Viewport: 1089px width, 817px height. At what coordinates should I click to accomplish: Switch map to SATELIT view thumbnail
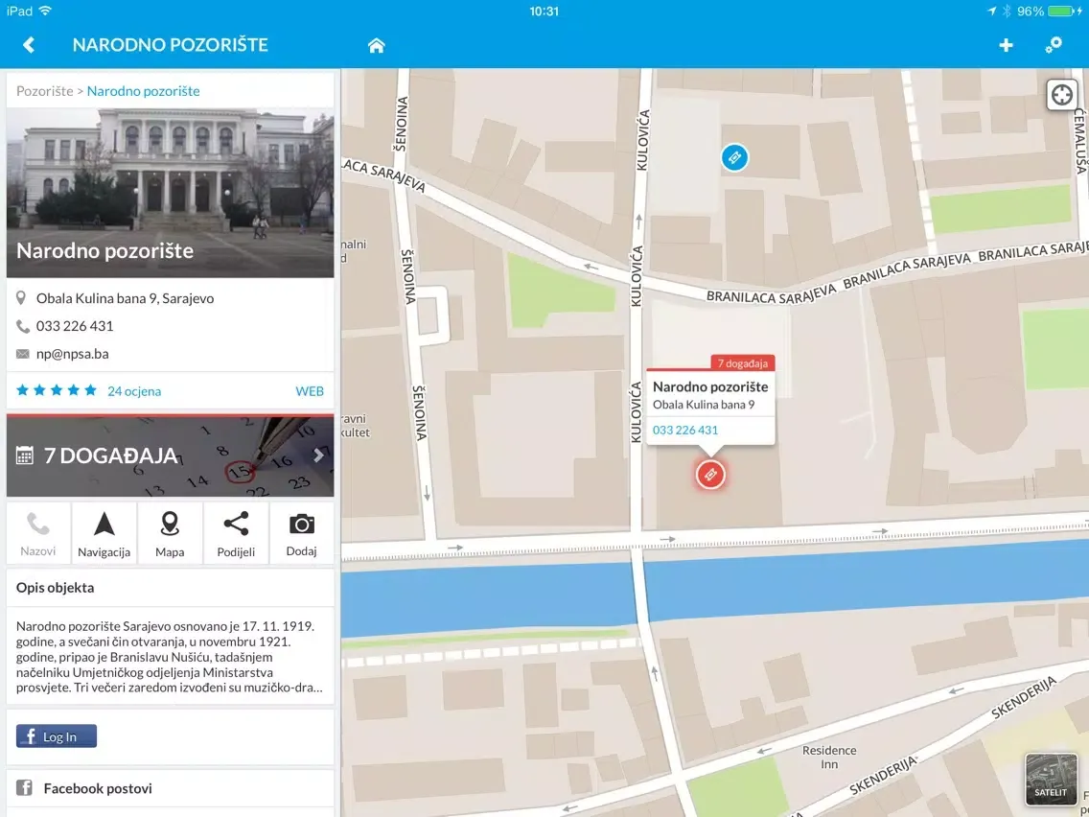1051,779
